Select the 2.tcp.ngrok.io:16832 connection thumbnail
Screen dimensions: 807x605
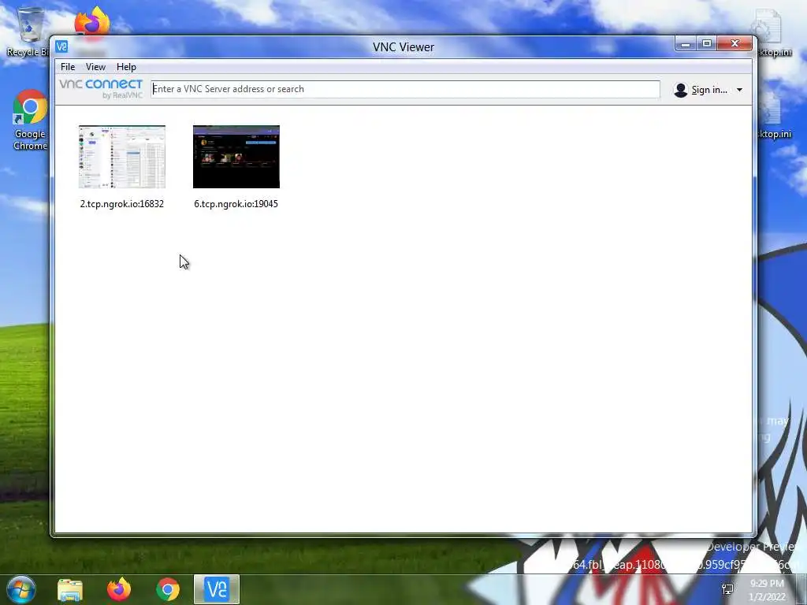pos(122,157)
